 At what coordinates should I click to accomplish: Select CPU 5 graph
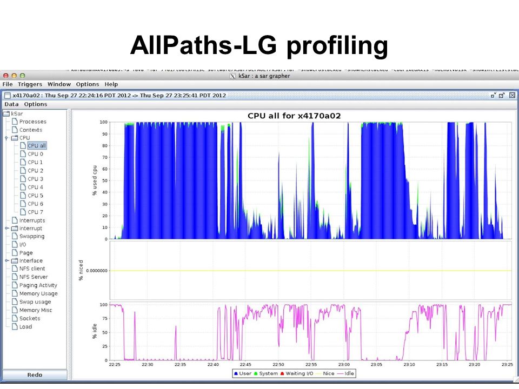click(36, 196)
